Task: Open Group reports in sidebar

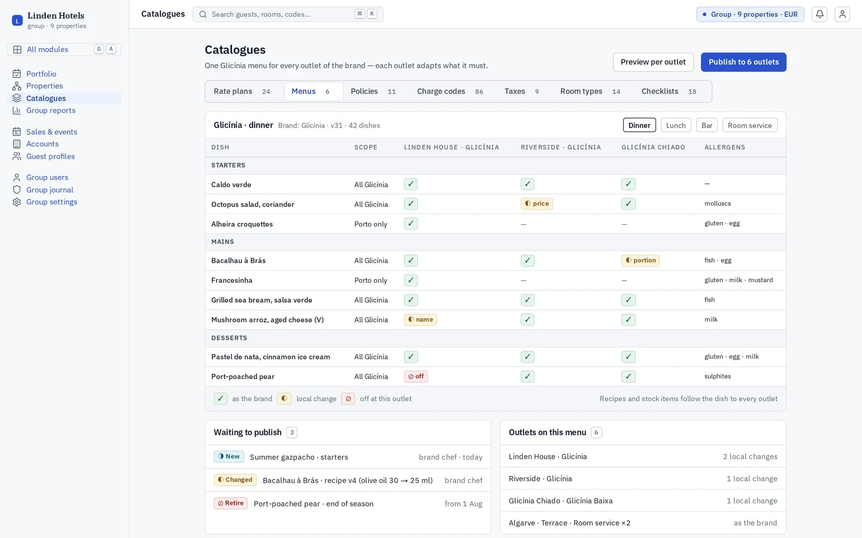Action: [64, 111]
